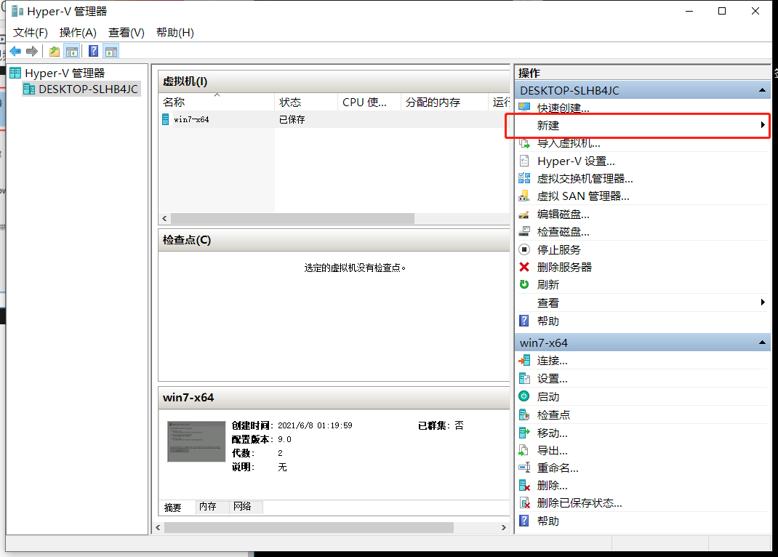Click the 停止服务 stop icon
This screenshot has width=778, height=557.
(524, 249)
